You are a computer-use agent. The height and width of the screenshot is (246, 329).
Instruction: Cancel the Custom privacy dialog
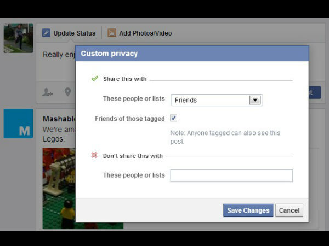click(x=289, y=210)
